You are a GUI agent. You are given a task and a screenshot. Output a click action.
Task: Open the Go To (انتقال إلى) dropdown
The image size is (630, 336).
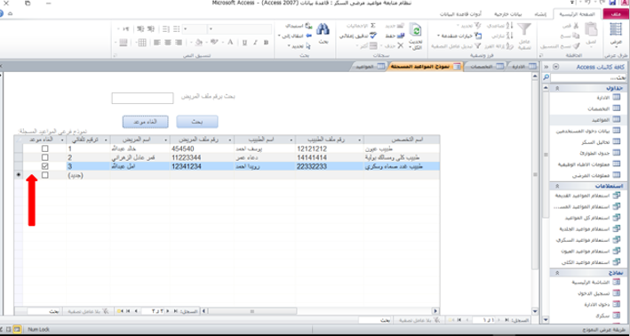[295, 36]
